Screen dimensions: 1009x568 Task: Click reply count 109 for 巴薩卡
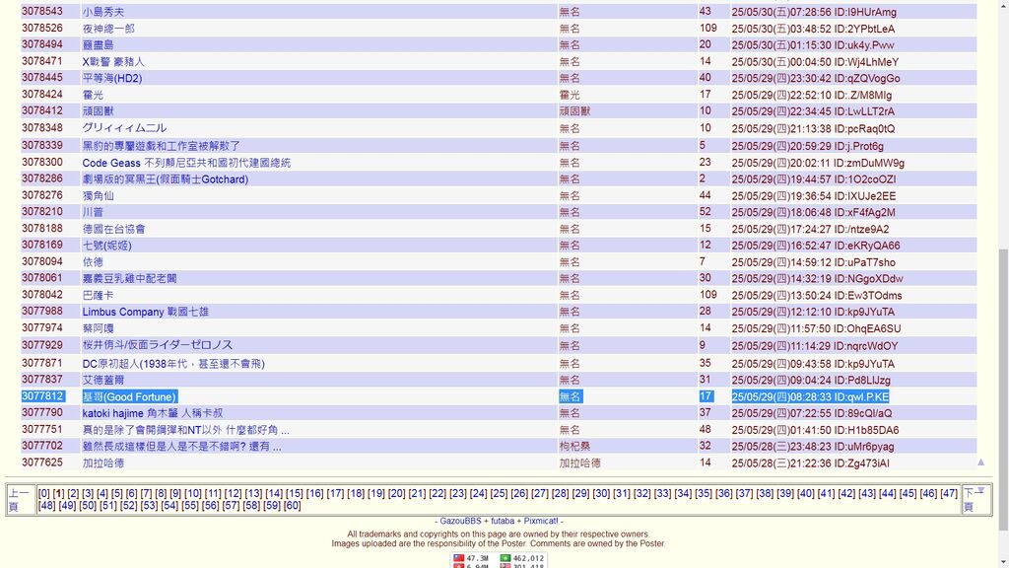pyautogui.click(x=707, y=294)
